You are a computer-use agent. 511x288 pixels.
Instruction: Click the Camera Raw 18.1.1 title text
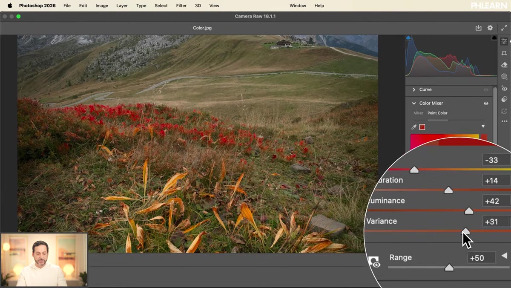[255, 16]
